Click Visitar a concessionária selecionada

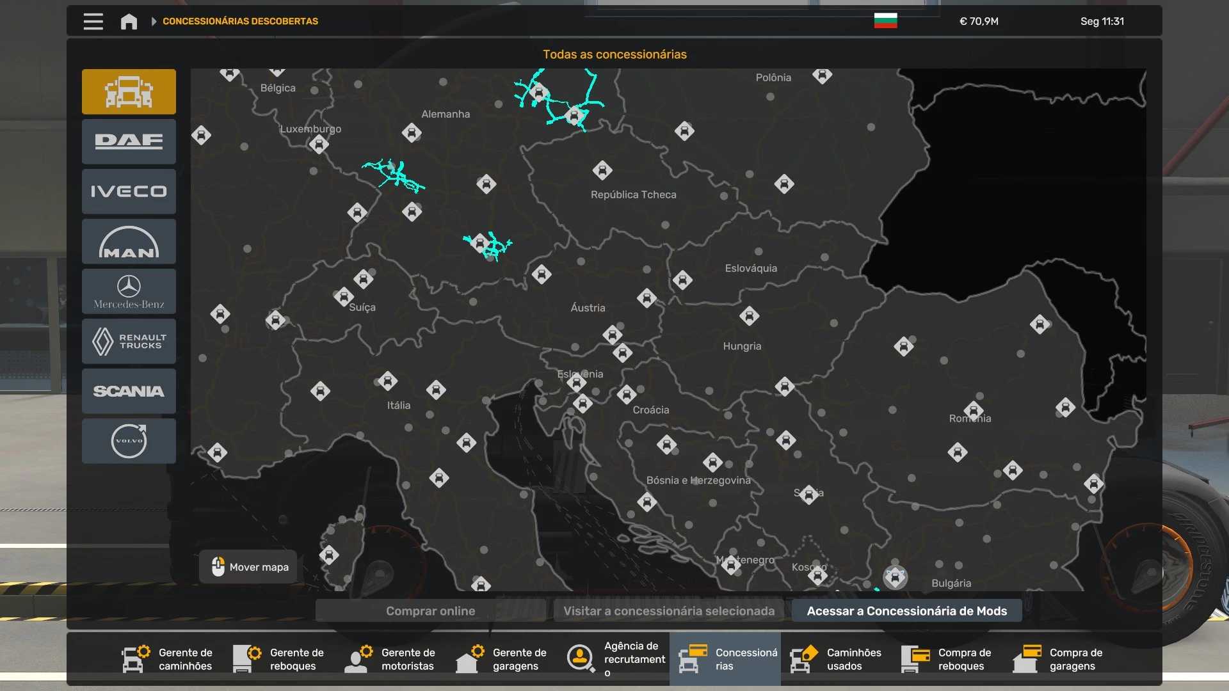668,611
